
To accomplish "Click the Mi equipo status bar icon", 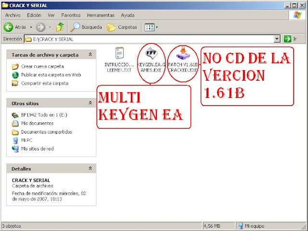I will pos(241,226).
